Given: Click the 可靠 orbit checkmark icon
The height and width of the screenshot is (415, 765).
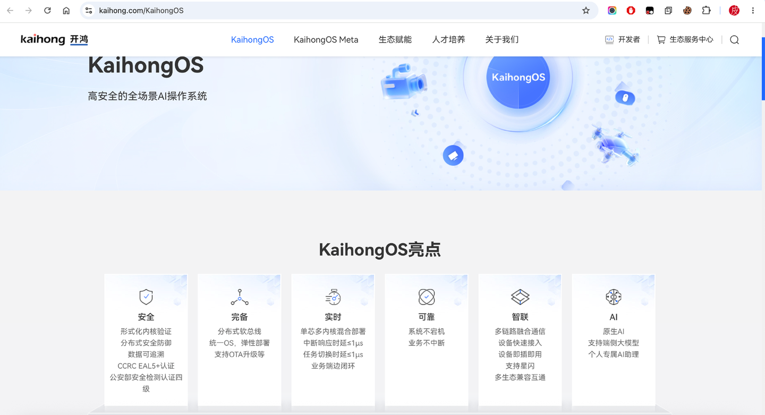Looking at the screenshot, I should [x=427, y=297].
